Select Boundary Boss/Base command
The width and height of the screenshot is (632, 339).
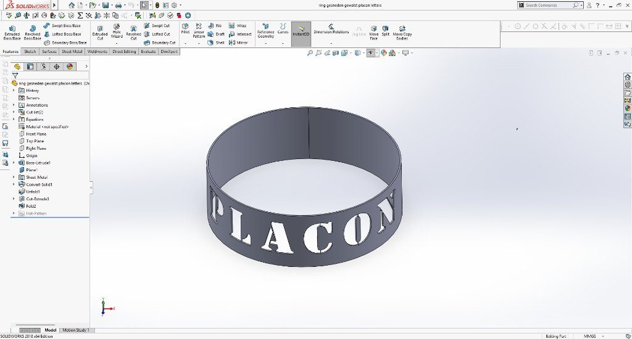pos(65,43)
